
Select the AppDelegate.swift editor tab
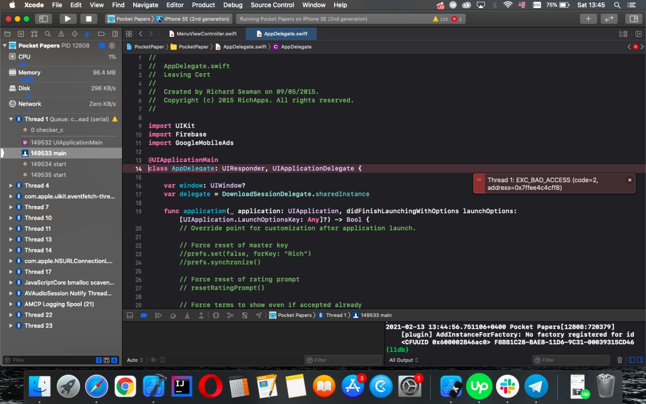point(281,34)
